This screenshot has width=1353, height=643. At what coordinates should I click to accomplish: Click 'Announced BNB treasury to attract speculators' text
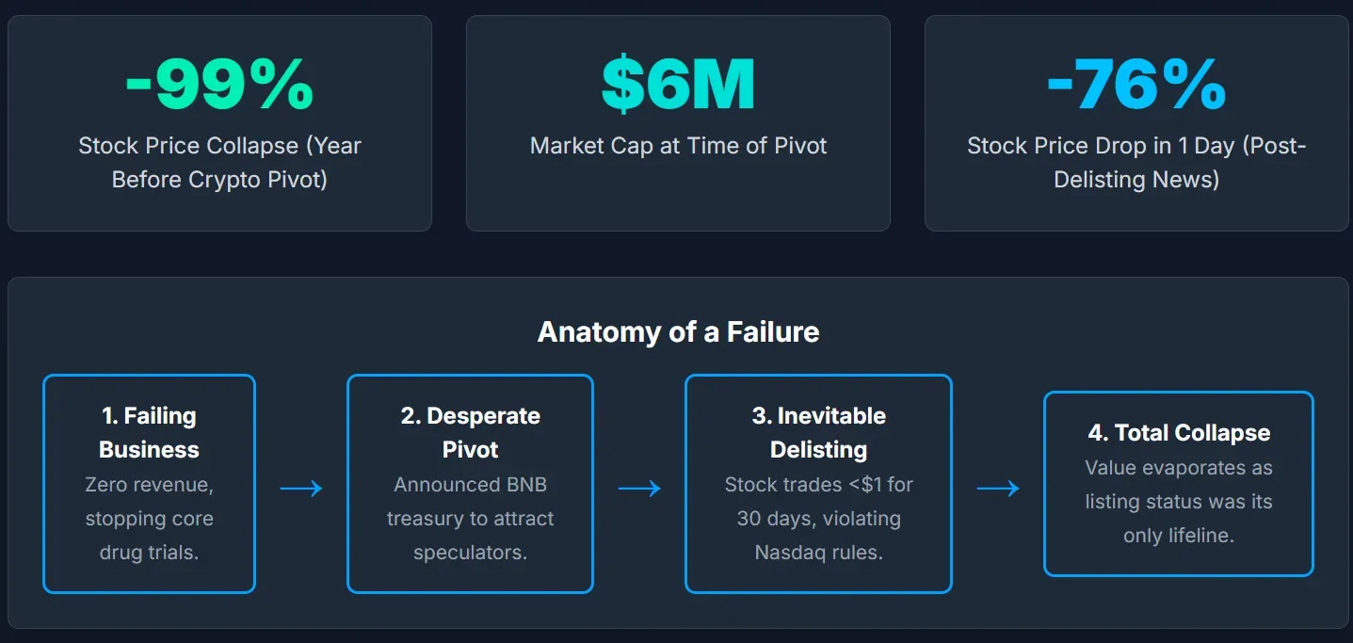(x=470, y=519)
